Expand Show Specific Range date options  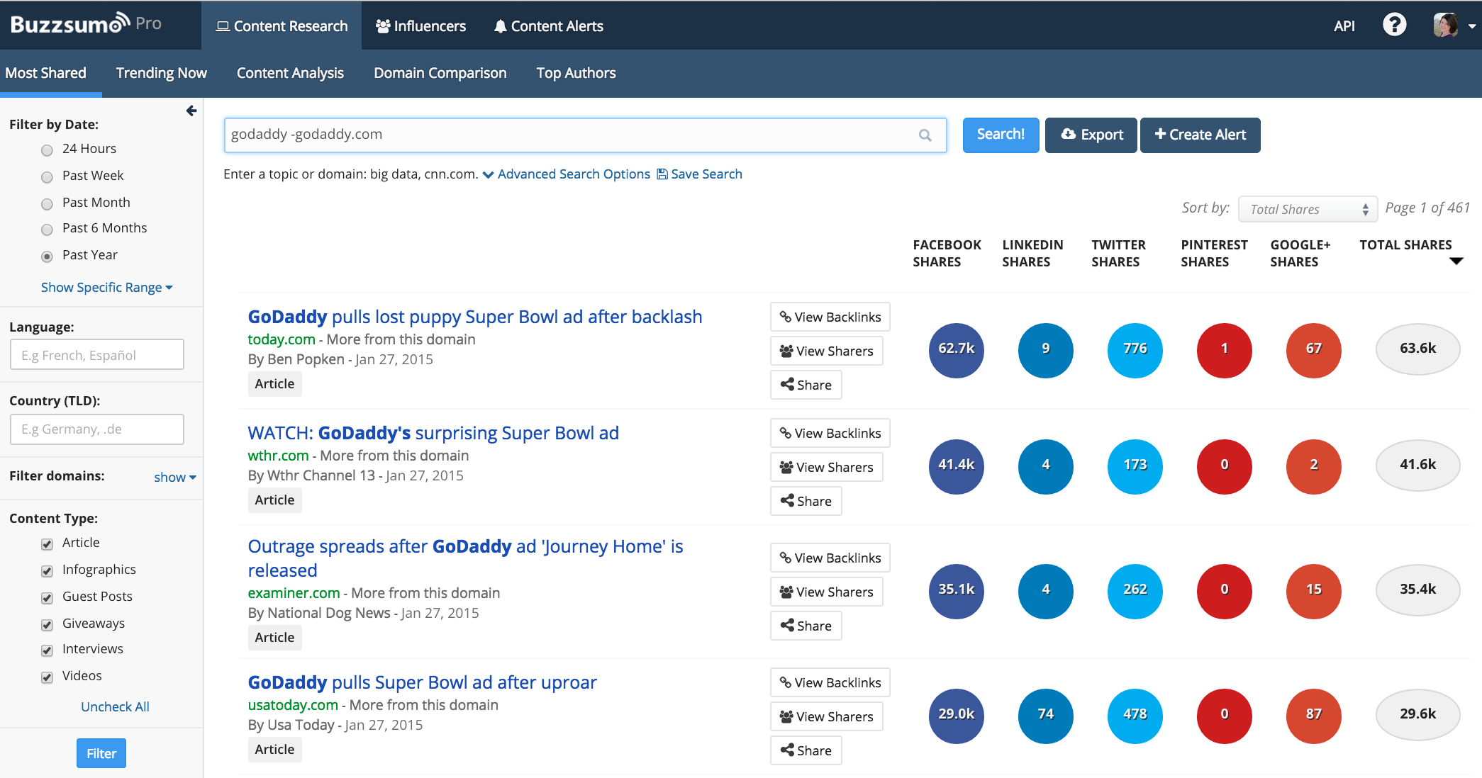click(106, 287)
